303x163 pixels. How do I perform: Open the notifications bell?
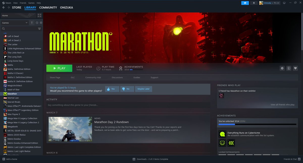[254, 3]
